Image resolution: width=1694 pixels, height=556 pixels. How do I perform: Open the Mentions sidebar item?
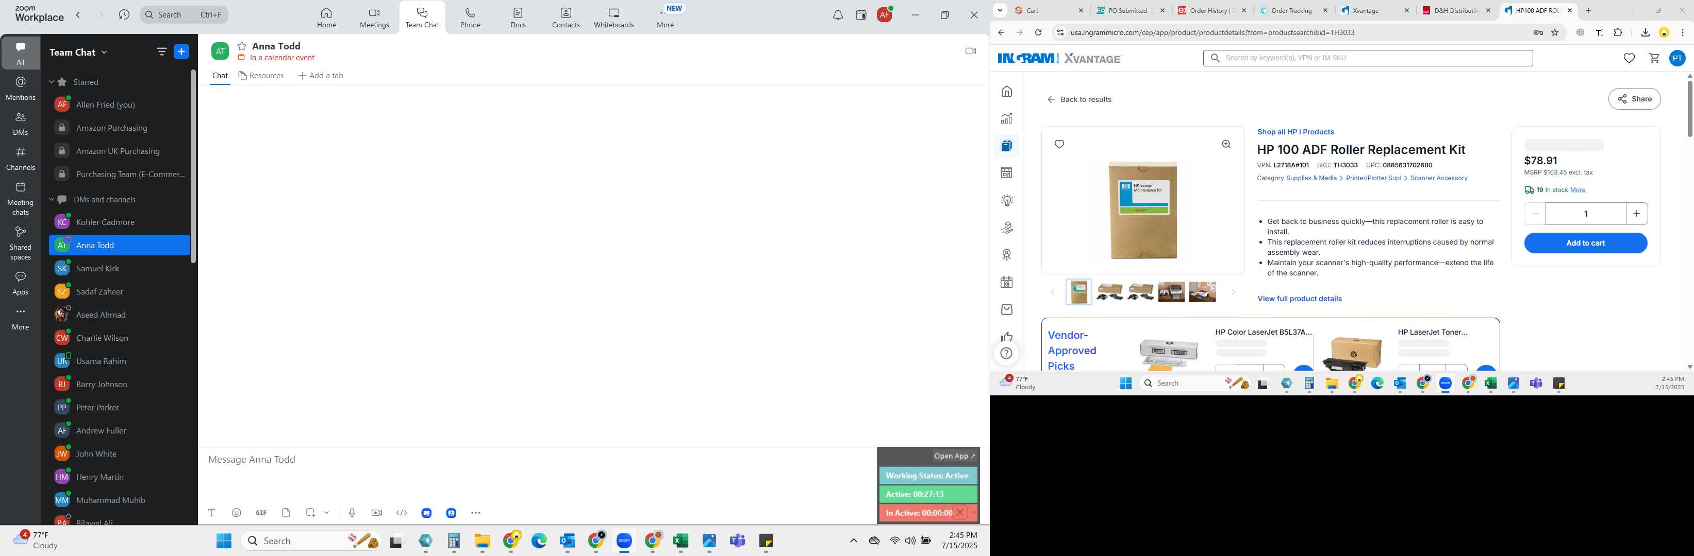click(x=21, y=89)
